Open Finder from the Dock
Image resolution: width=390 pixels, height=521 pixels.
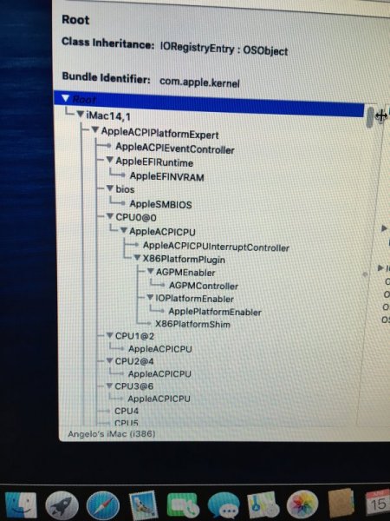(21, 505)
